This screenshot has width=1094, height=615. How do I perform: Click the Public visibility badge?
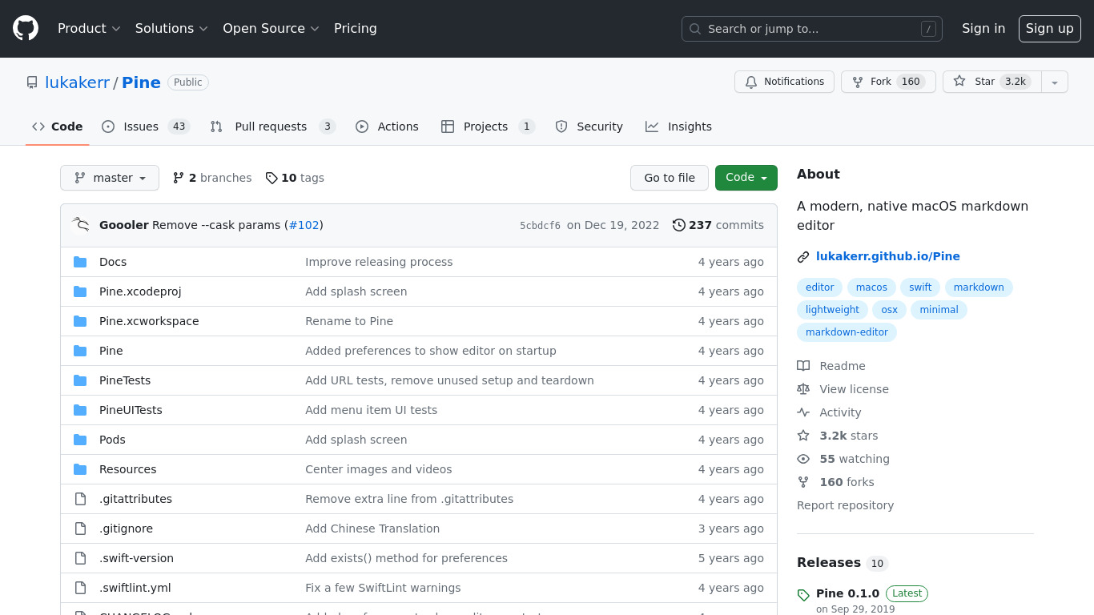coord(188,82)
